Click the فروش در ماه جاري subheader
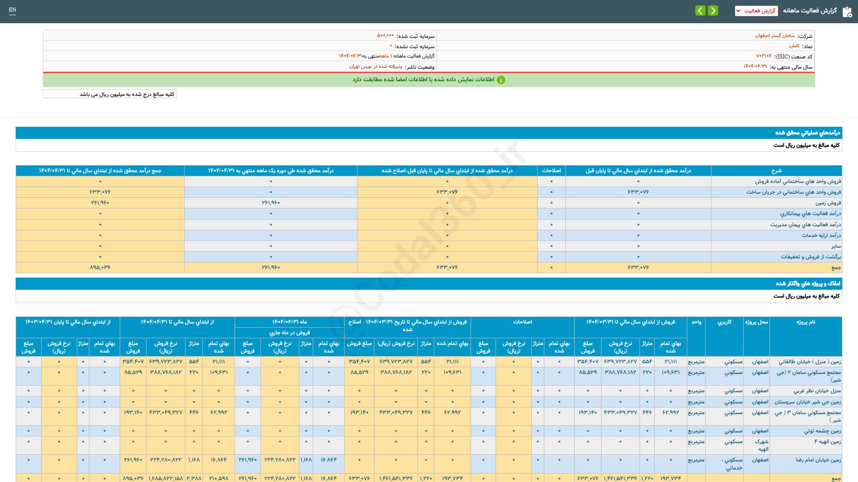This screenshot has height=482, width=858. 290,333
